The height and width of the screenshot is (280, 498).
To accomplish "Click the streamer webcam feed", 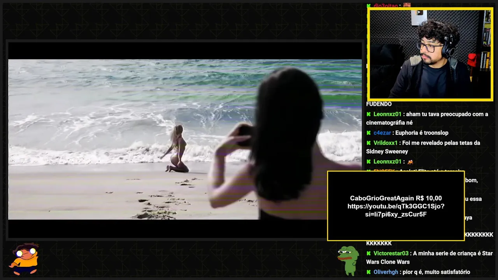I will [x=430, y=54].
